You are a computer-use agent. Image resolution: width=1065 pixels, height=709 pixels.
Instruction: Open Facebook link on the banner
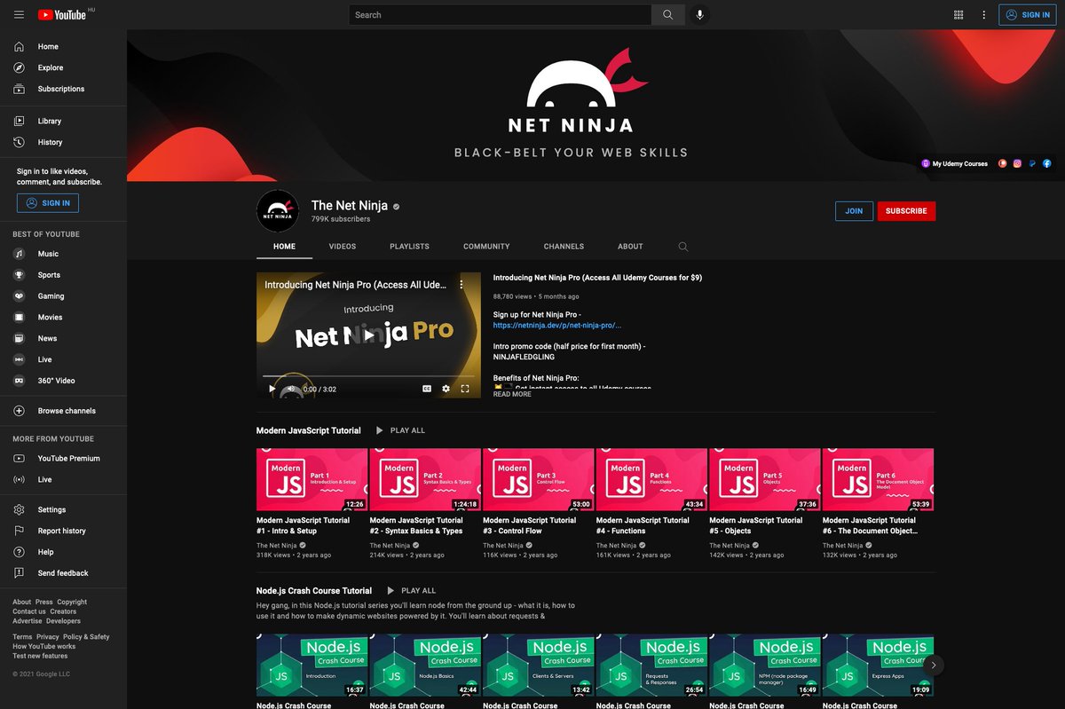(1047, 163)
